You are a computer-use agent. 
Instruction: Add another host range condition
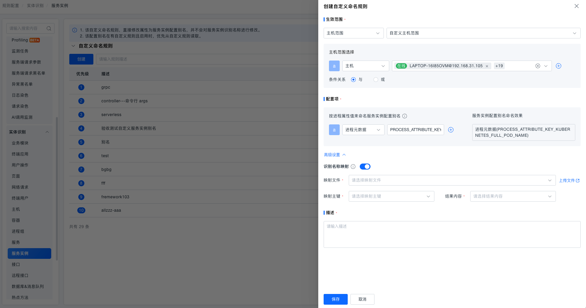pos(559,66)
